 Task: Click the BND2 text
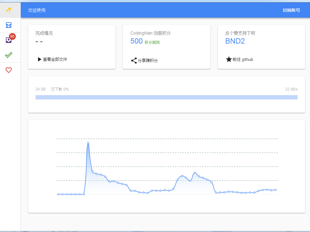click(235, 41)
